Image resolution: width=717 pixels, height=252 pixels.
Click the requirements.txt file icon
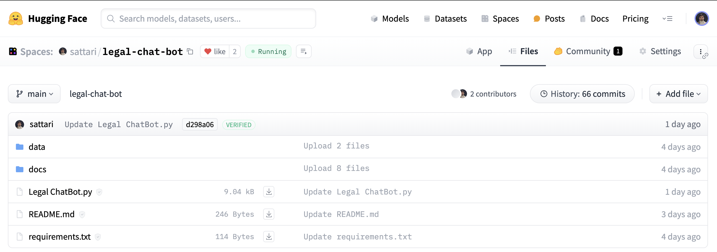pos(20,237)
